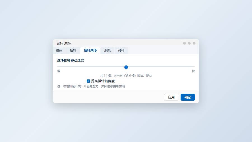Click the 快 label under the slider
Viewport: 252px width, 142px height.
(193, 71)
